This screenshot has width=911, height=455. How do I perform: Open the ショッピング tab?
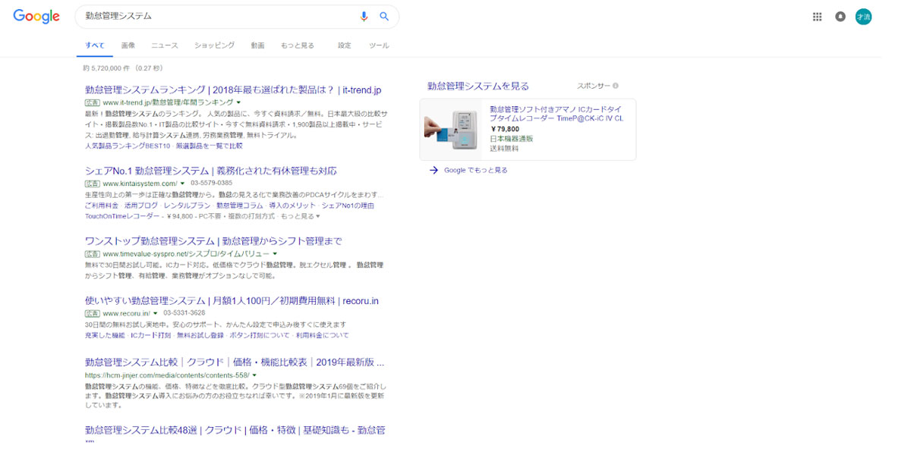tap(214, 45)
